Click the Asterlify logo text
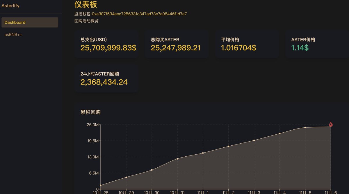The image size is (349, 194). (x=10, y=6)
